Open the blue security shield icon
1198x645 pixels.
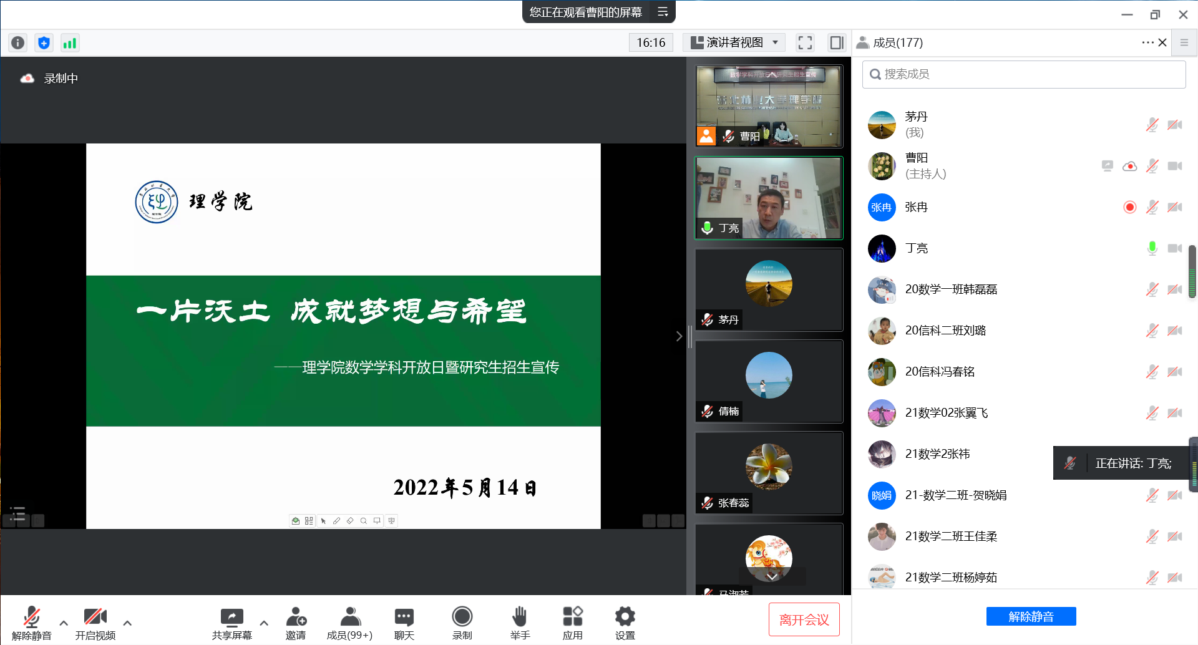pos(44,43)
